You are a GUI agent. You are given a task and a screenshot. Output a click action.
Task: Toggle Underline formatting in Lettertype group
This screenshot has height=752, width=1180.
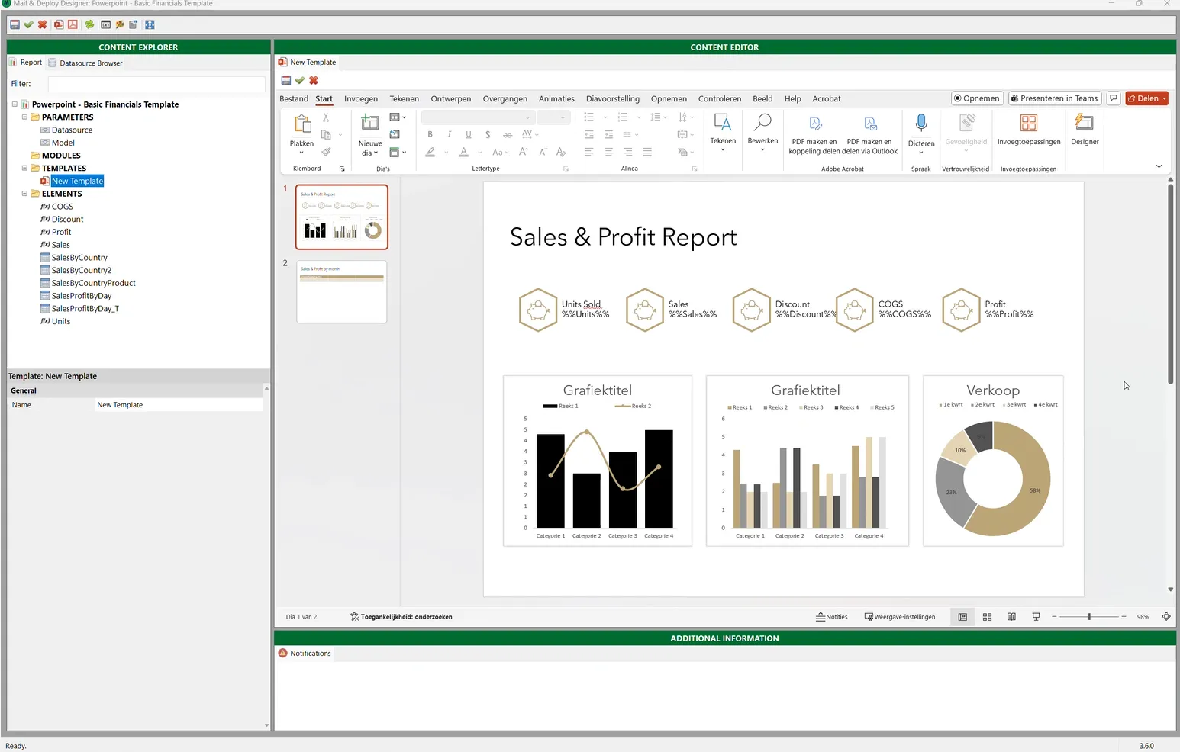pyautogui.click(x=468, y=134)
